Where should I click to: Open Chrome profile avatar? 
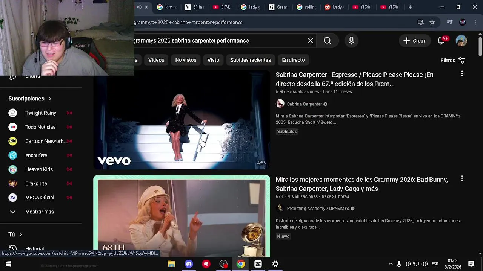point(462,22)
